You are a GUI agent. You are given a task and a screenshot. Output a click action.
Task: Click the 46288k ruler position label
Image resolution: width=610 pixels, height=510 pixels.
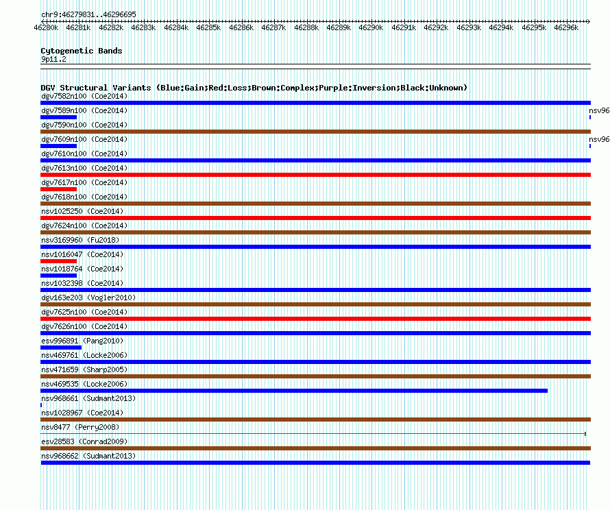coord(306,27)
